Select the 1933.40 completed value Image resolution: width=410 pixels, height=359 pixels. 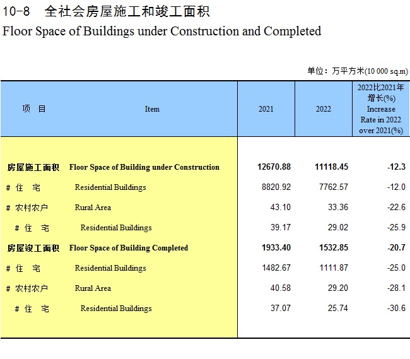pyautogui.click(x=276, y=247)
